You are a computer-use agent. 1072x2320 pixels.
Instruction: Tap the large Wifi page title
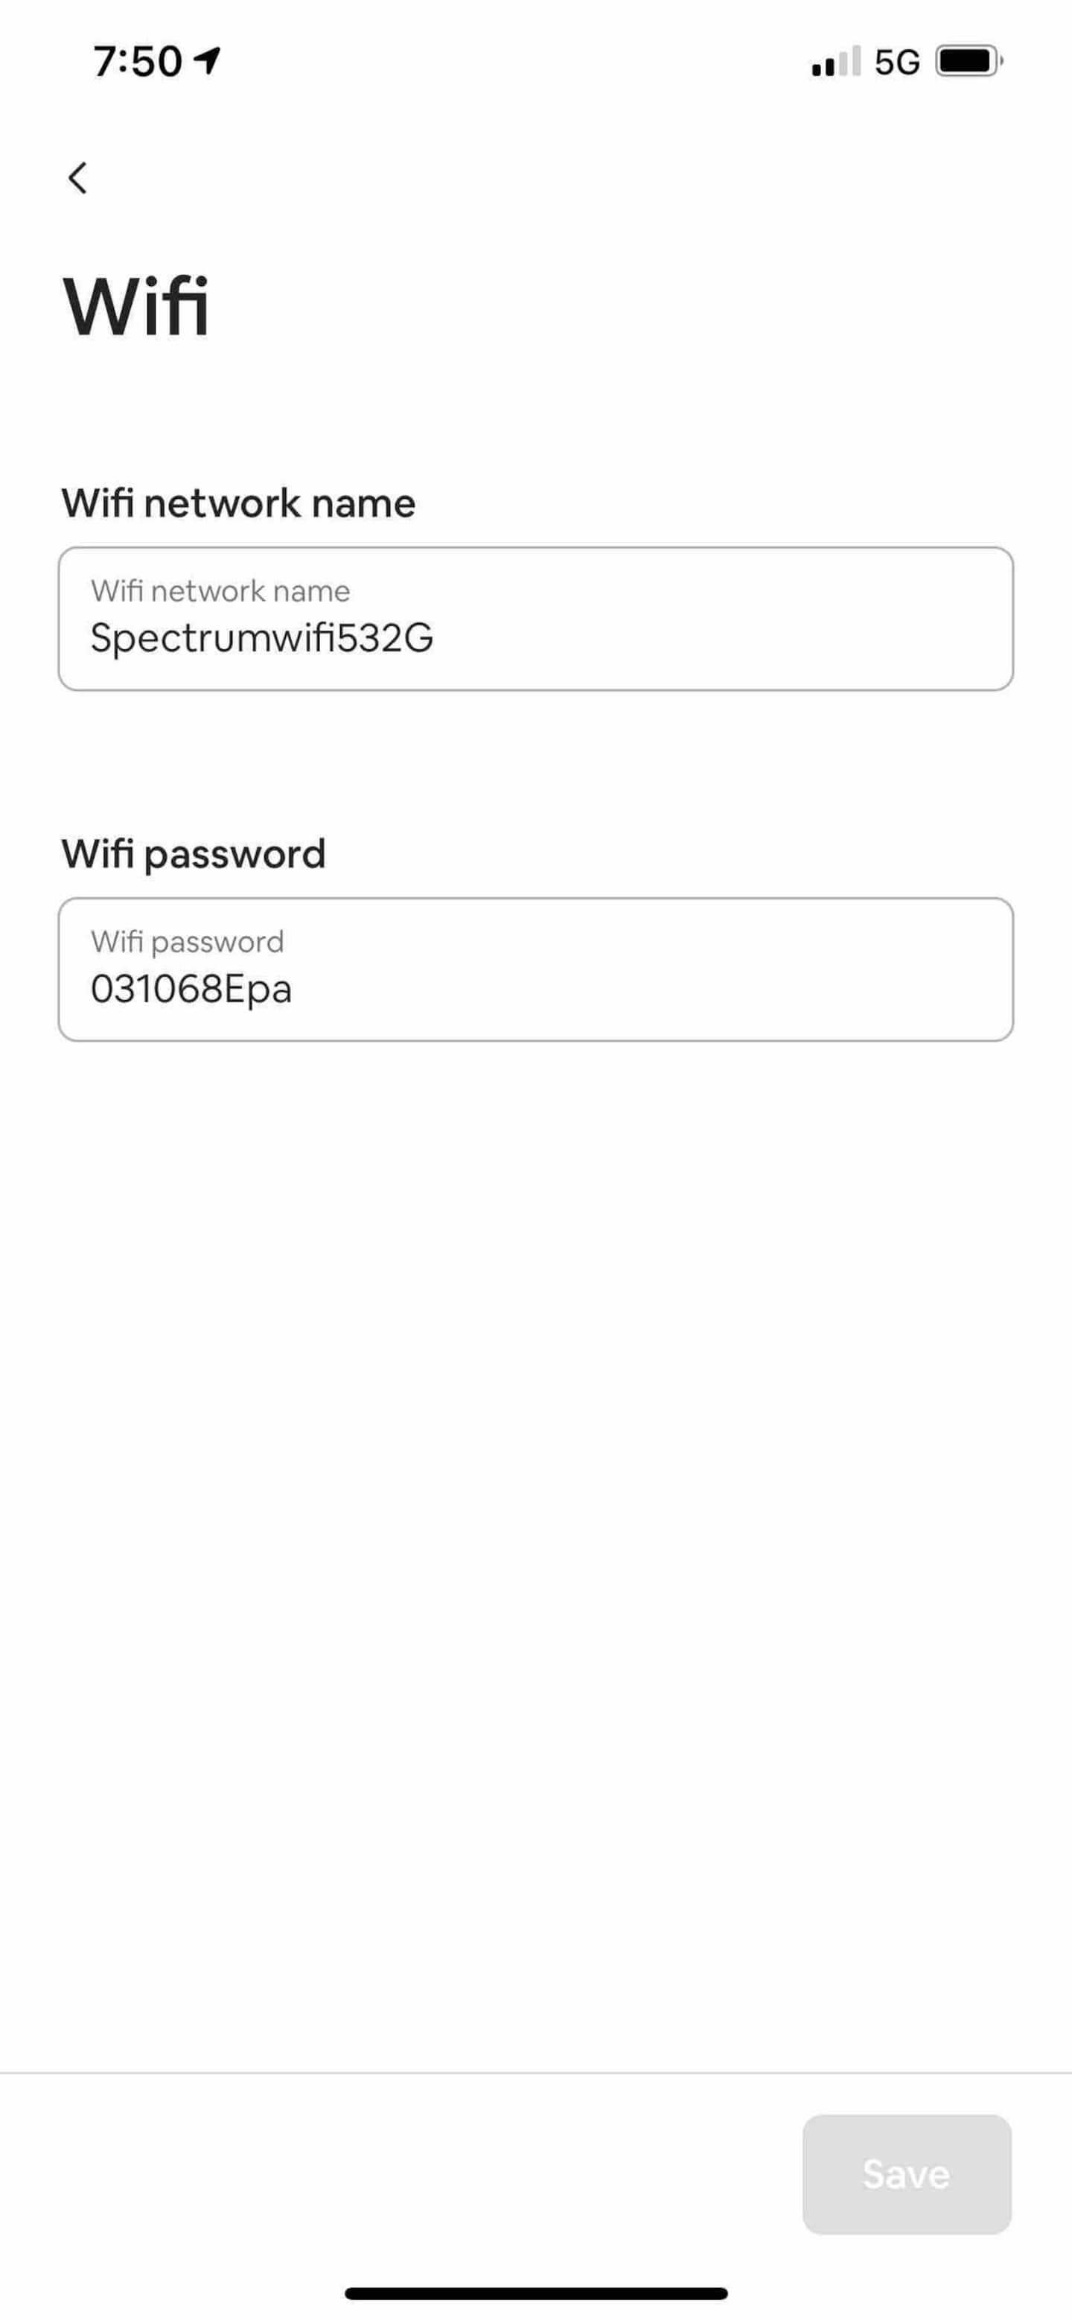pos(136,306)
